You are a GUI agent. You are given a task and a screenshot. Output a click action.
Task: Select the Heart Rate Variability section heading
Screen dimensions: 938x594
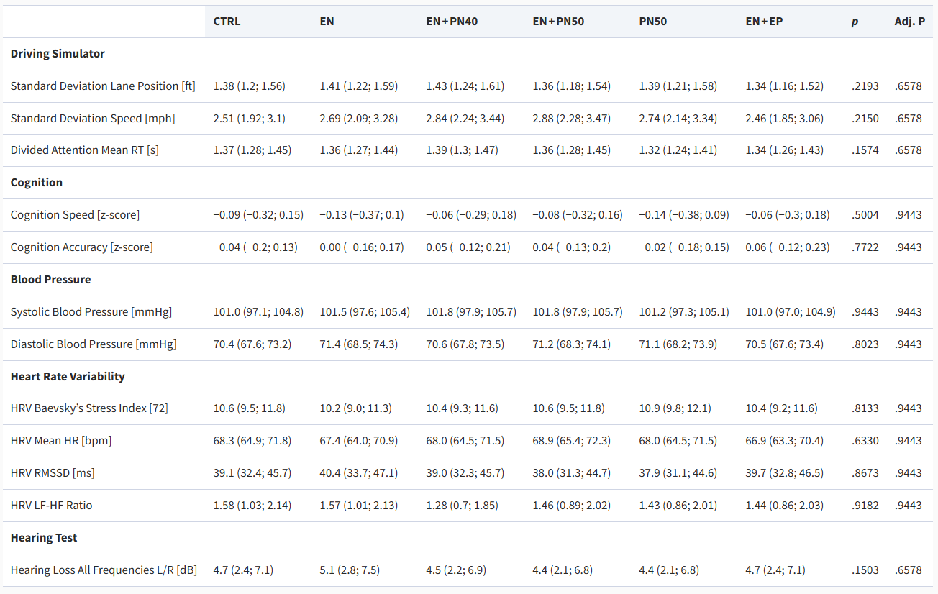click(x=68, y=376)
